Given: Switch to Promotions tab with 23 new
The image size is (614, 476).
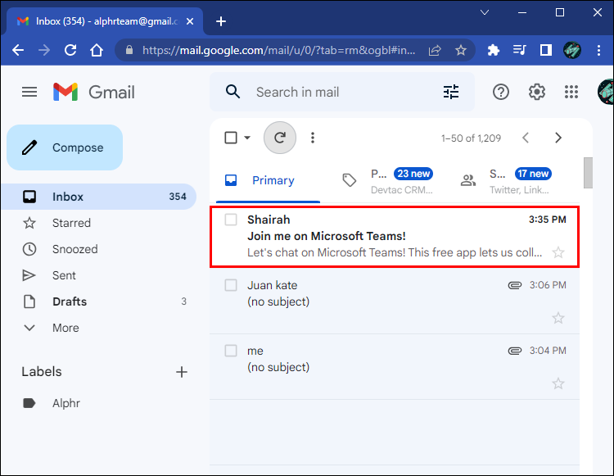Looking at the screenshot, I should pos(388,180).
